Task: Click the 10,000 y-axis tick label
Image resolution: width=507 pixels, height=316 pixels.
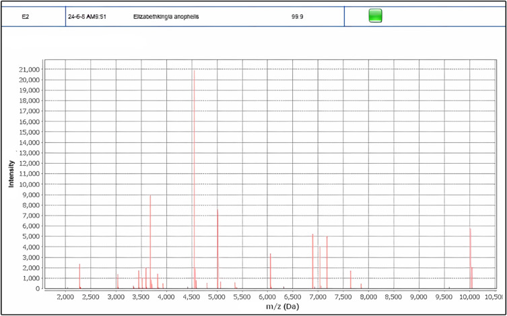Action: [x=31, y=185]
